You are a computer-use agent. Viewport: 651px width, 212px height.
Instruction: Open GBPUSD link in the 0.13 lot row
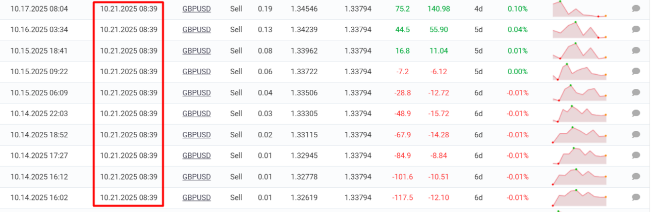(x=196, y=29)
